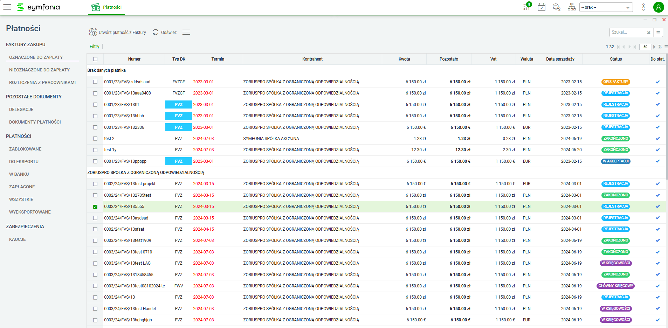Click the page size field showing 50
This screenshot has width=668, height=328.
[645, 47]
